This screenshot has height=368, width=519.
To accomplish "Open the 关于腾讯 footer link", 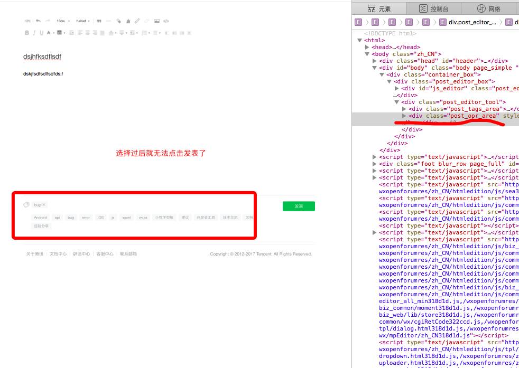I will [x=35, y=254].
